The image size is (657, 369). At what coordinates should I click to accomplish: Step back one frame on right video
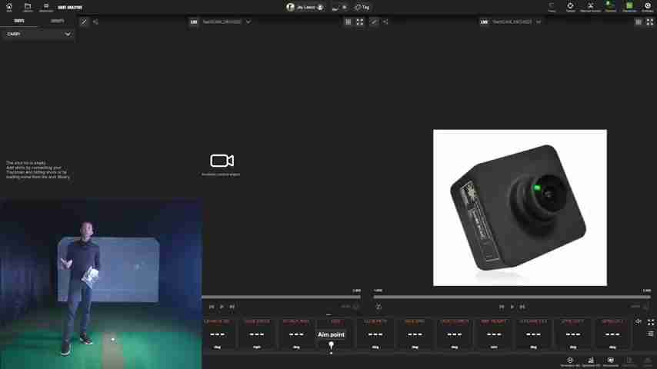(502, 307)
